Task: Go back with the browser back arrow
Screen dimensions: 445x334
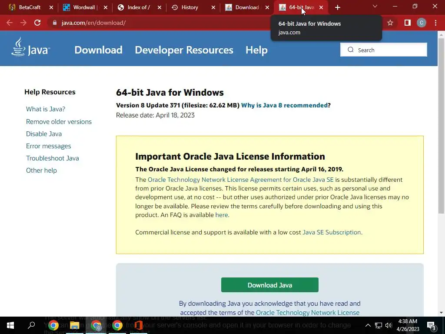Action: (x=10, y=23)
